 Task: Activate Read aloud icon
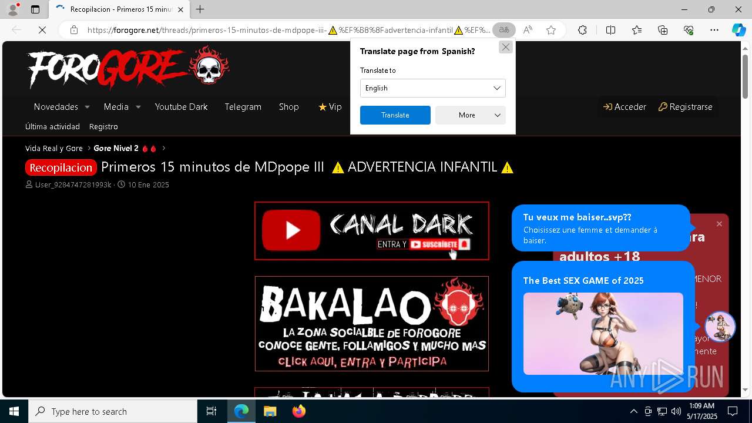(528, 30)
